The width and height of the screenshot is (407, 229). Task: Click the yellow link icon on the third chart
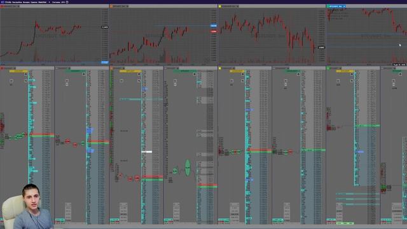pos(220,6)
